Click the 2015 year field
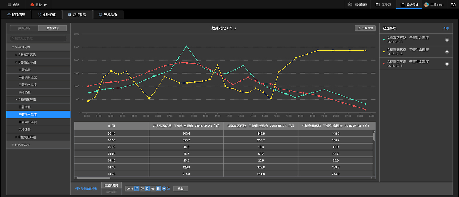Screen dimensions: 459x197 [x=129, y=188]
